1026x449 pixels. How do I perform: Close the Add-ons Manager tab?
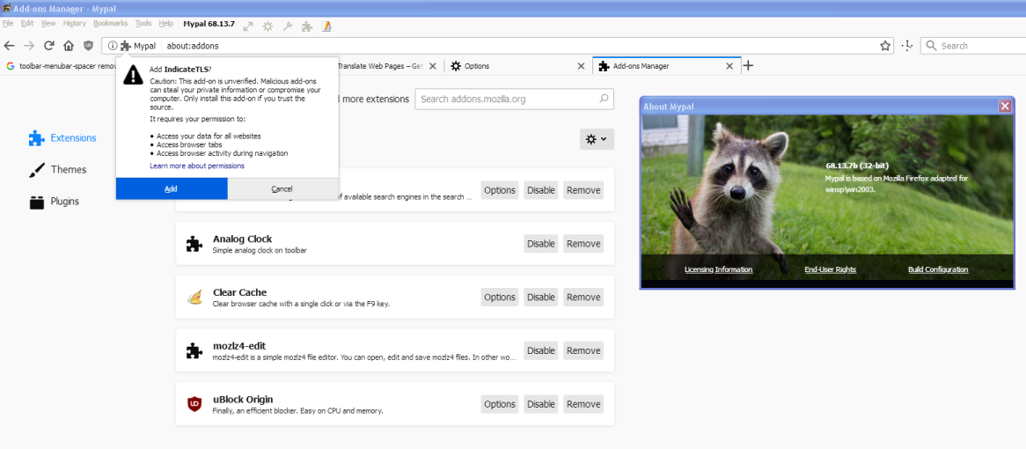(x=730, y=66)
